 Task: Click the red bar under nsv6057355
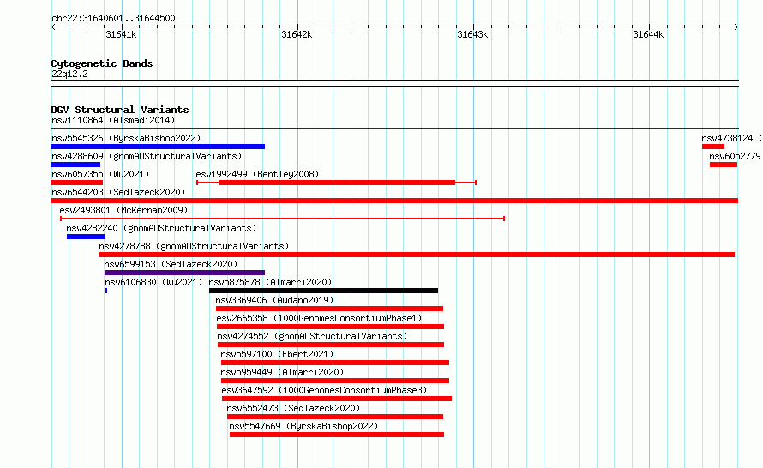[76, 183]
